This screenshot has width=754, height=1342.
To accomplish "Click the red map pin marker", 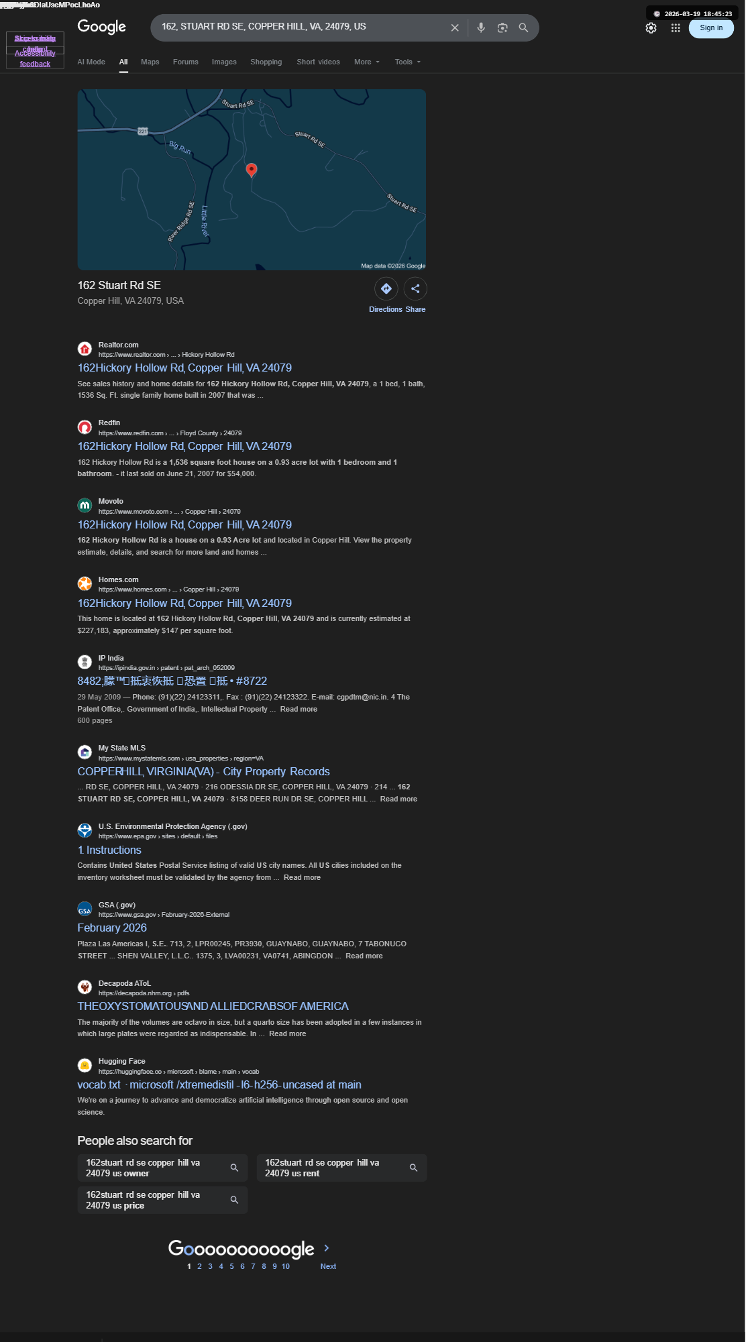I will tap(252, 170).
